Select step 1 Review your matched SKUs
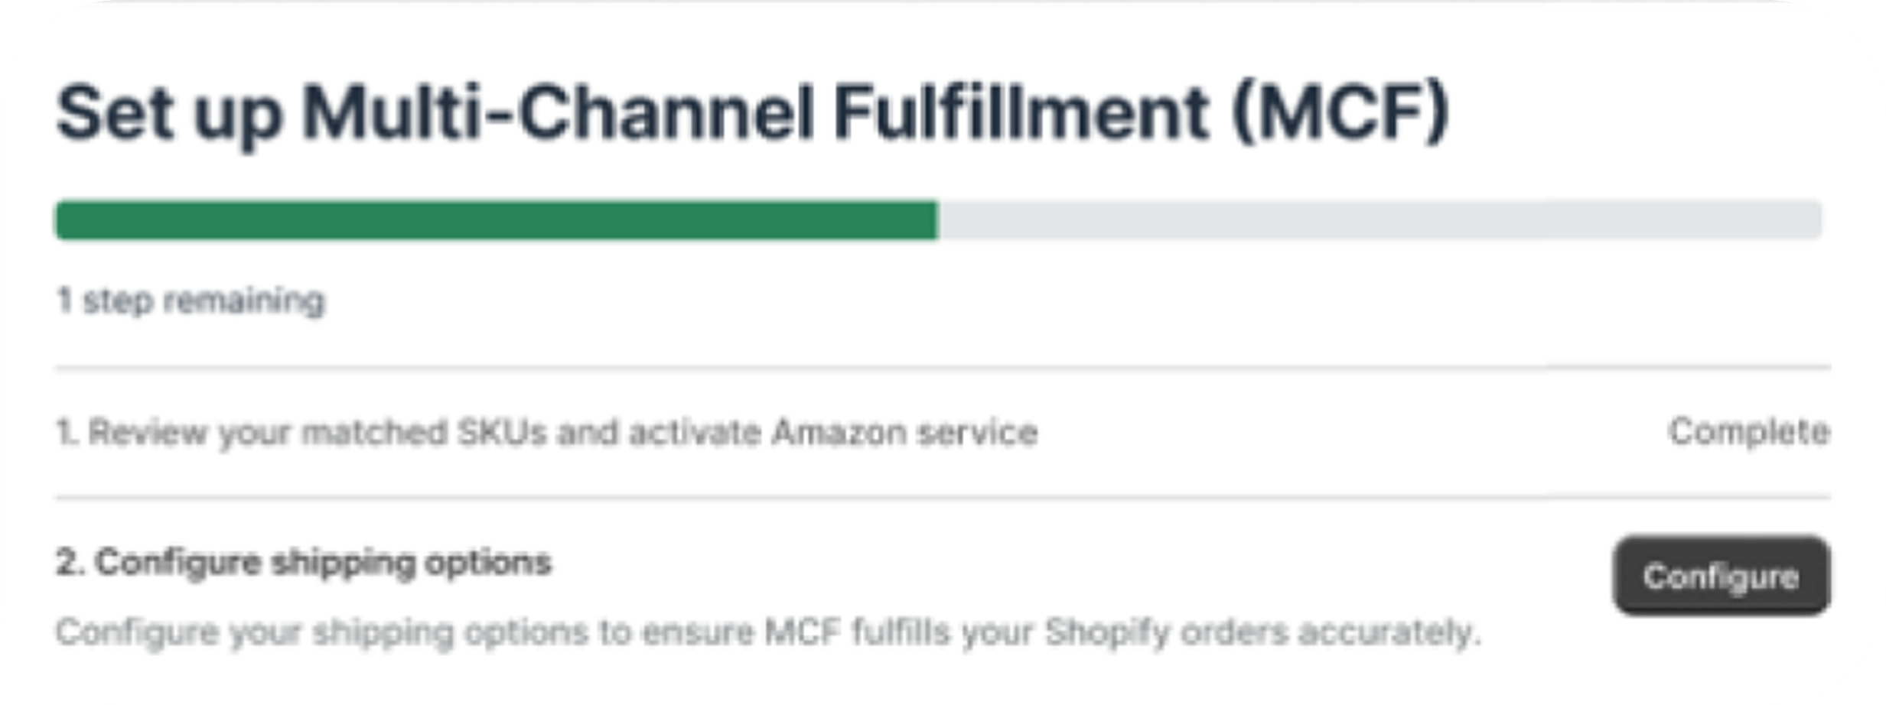 (546, 433)
